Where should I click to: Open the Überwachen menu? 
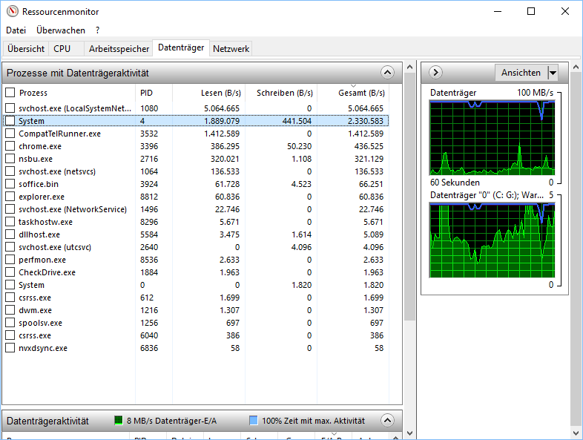(61, 30)
